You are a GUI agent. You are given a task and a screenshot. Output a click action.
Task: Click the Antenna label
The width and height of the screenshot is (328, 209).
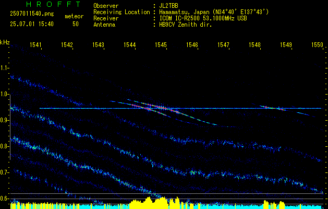tap(104, 25)
